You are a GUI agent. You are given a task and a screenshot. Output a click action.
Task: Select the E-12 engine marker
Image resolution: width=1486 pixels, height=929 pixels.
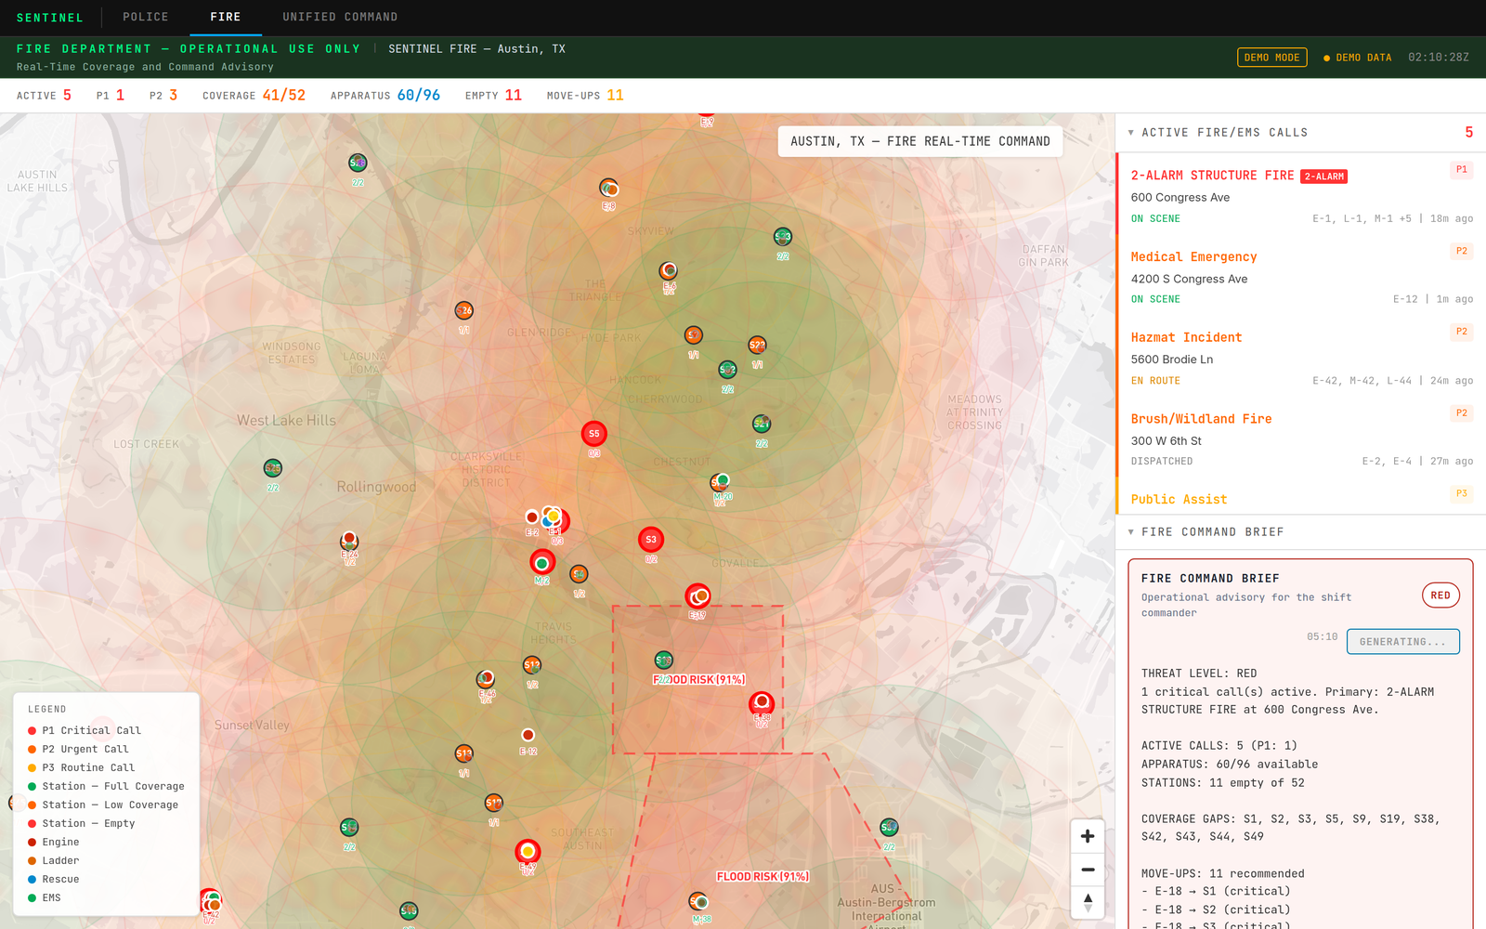(528, 735)
